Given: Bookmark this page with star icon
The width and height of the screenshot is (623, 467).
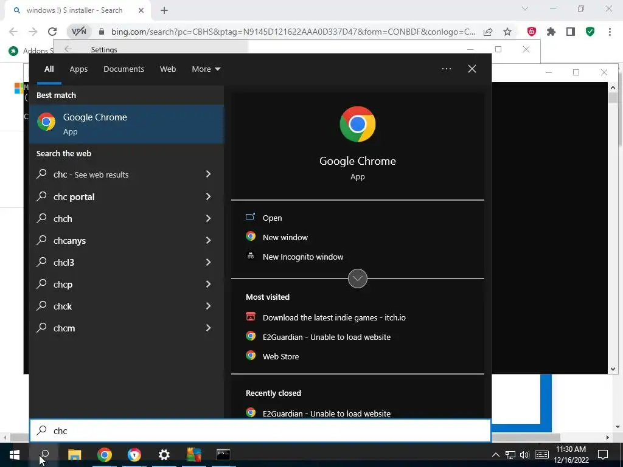Looking at the screenshot, I should pyautogui.click(x=507, y=32).
